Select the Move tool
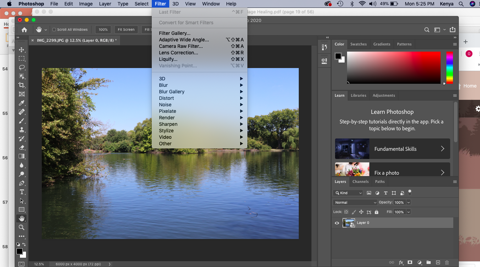 (22, 50)
